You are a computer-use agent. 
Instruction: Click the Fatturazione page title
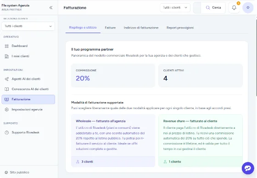75,8
